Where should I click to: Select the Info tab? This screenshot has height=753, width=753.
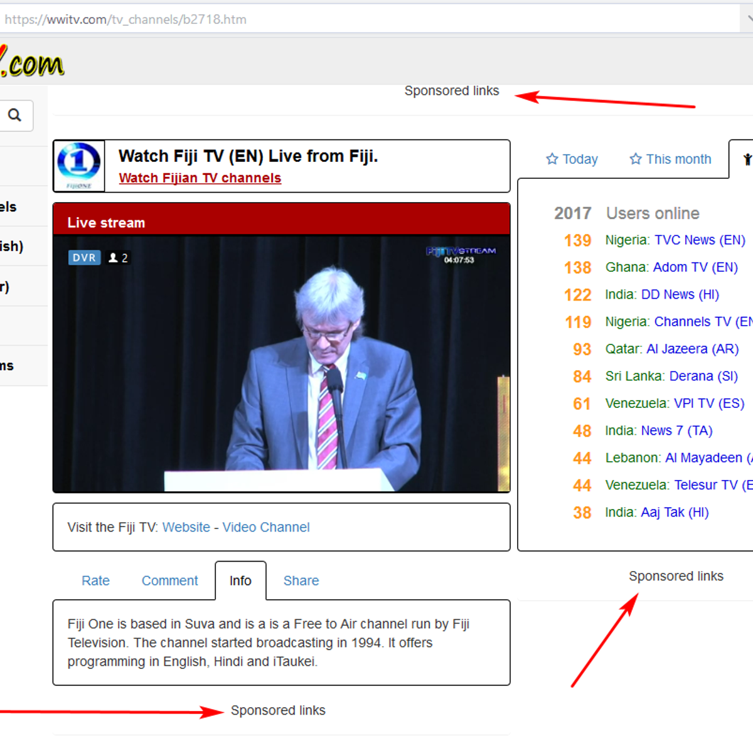[x=240, y=581]
